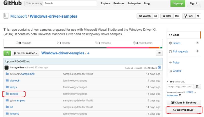The image size is (204, 117).
Task: Click the general folder icon
Action: pyautogui.click(x=7, y=94)
